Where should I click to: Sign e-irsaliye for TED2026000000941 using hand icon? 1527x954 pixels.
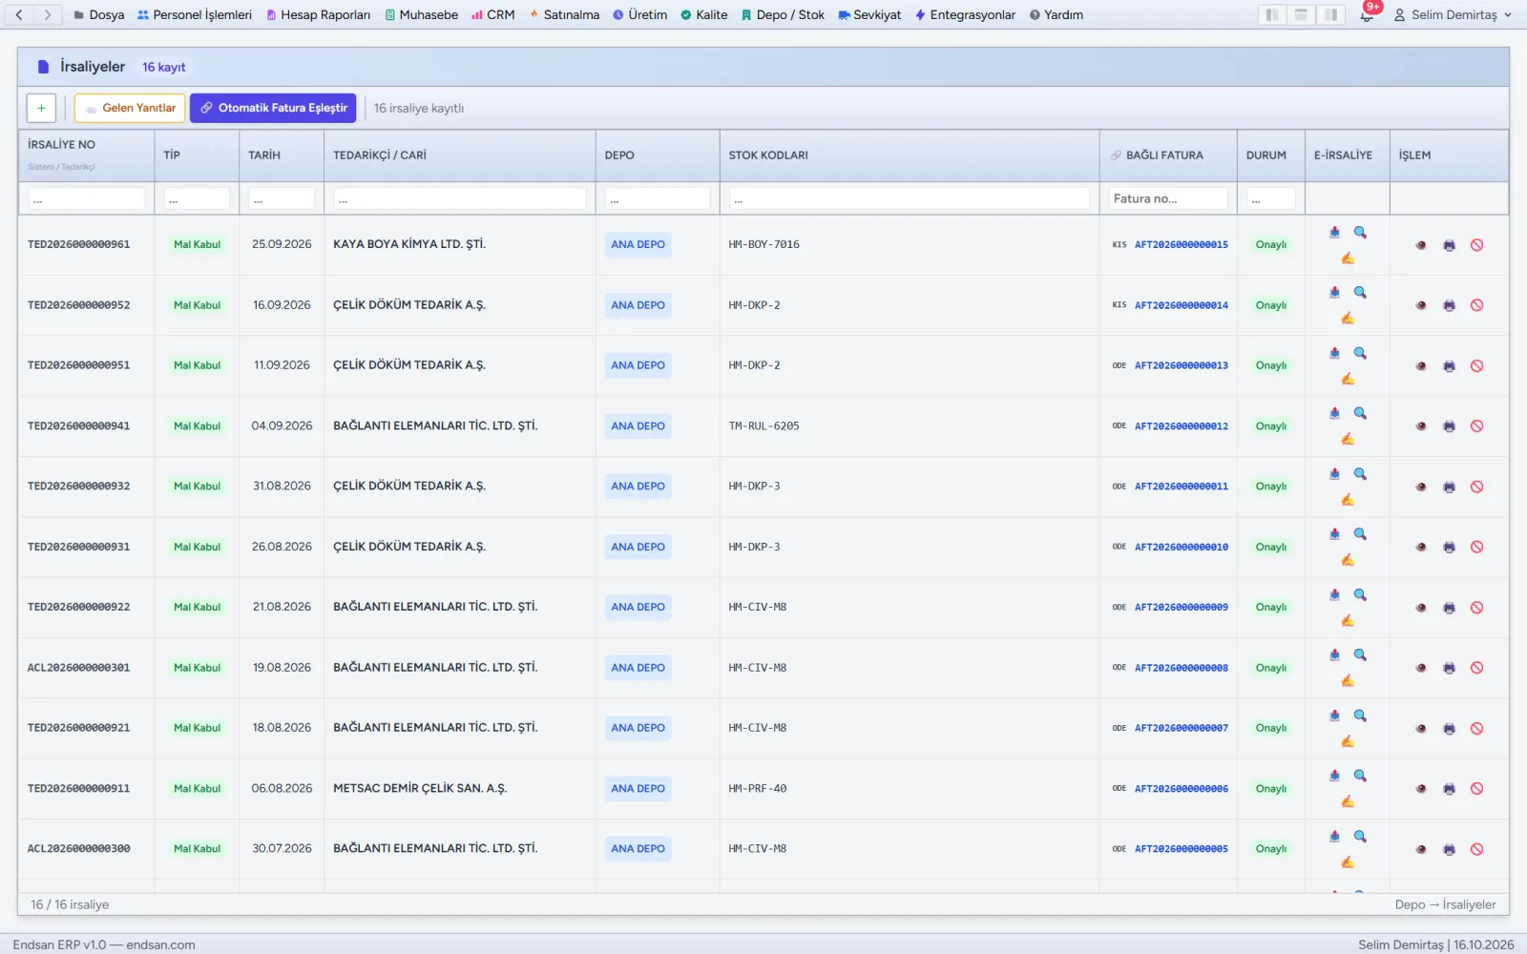click(1348, 439)
